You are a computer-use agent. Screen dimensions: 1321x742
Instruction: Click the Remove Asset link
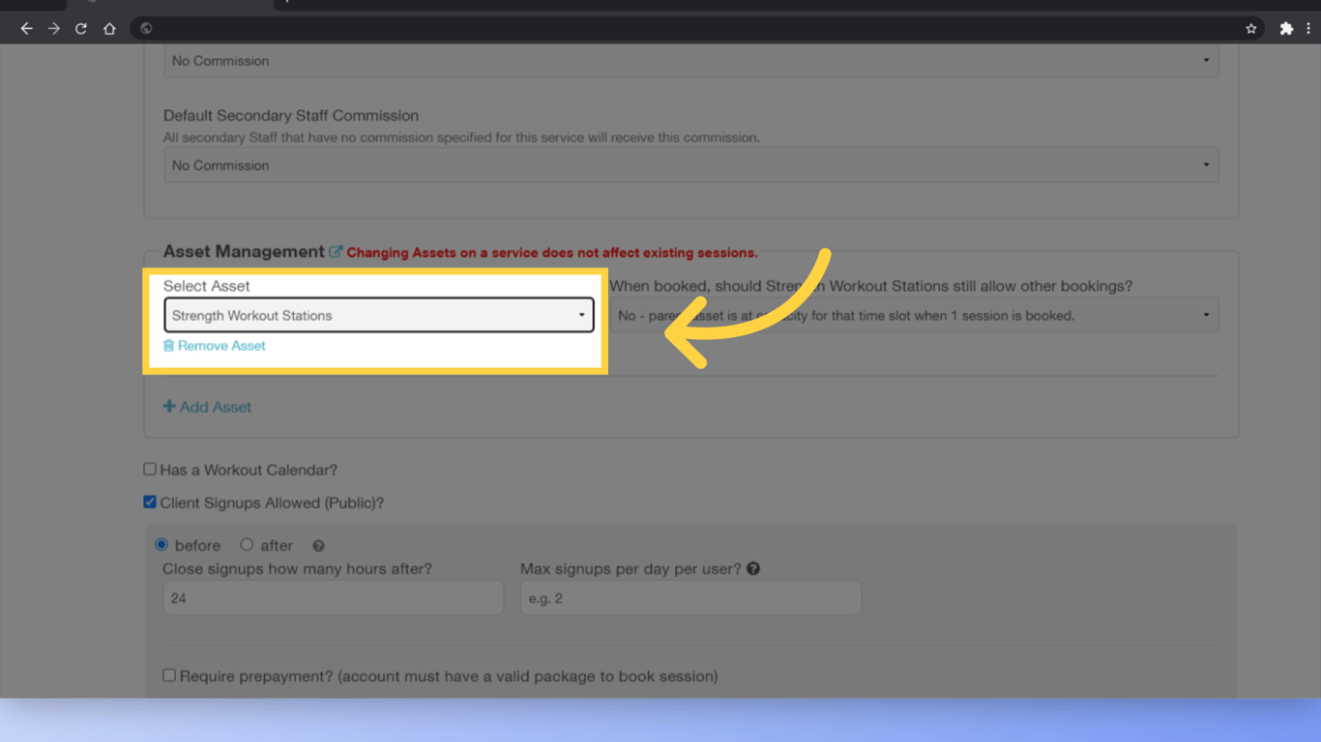pyautogui.click(x=215, y=346)
